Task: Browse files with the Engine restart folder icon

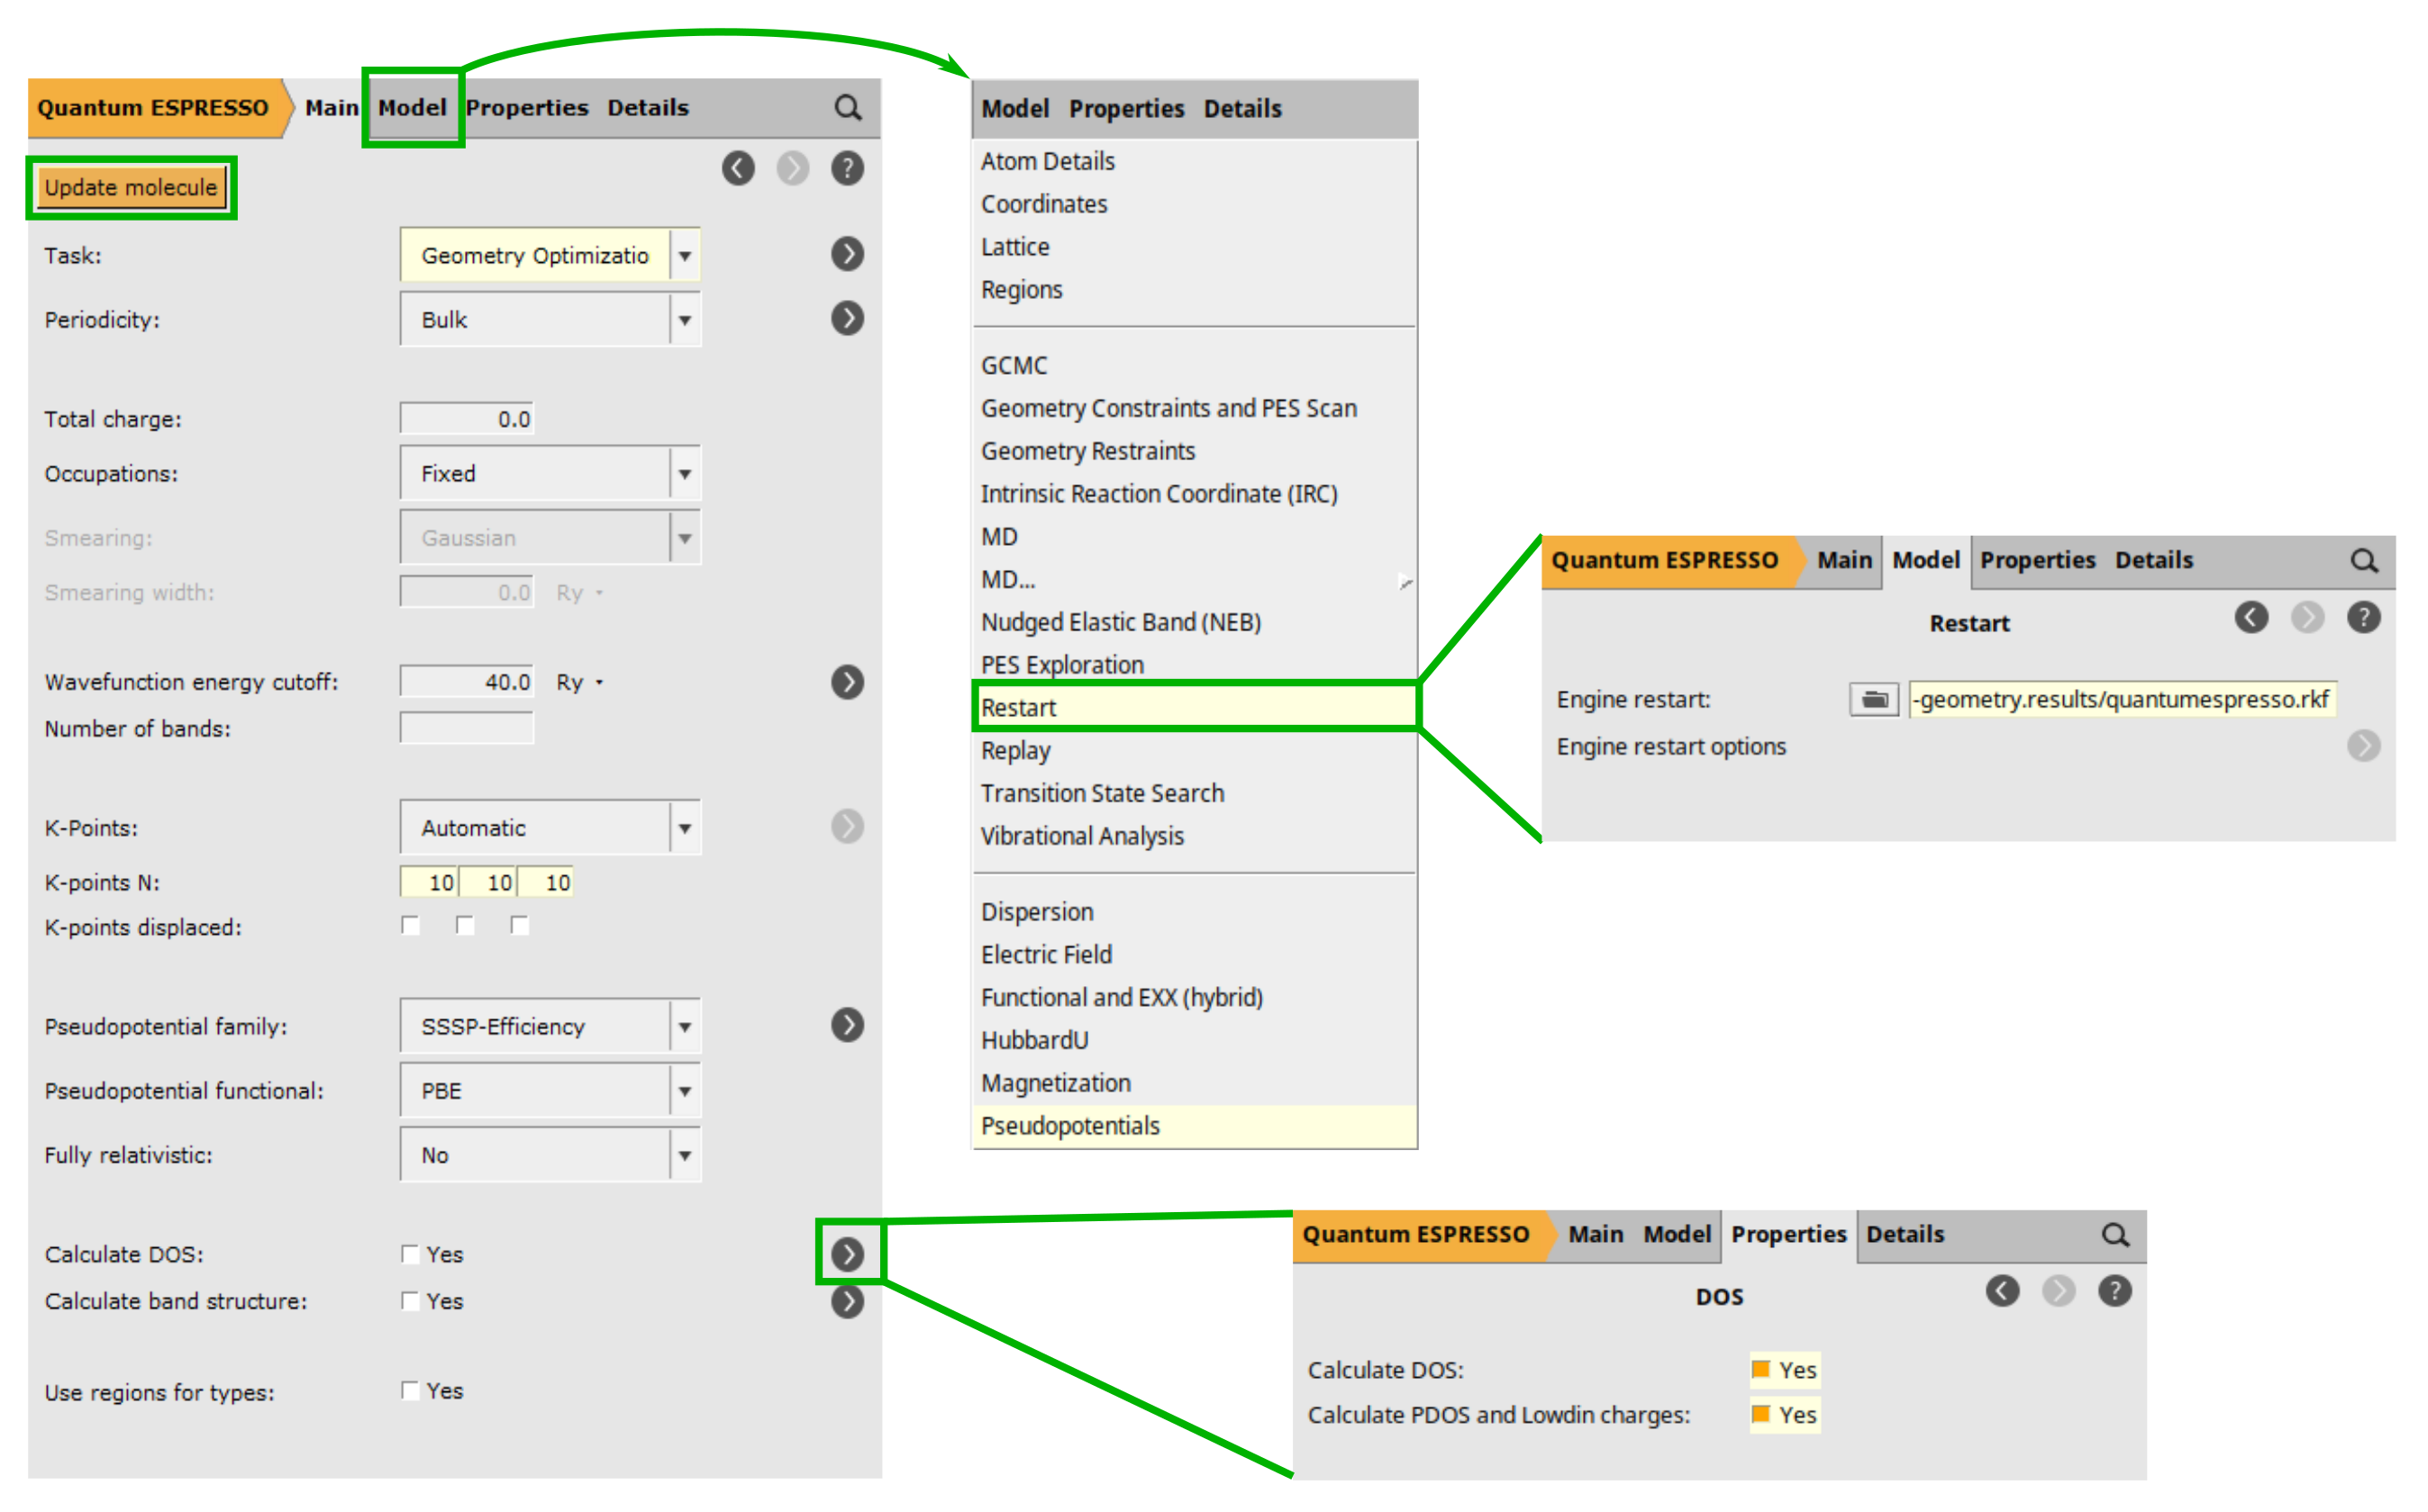Action: click(x=1873, y=699)
